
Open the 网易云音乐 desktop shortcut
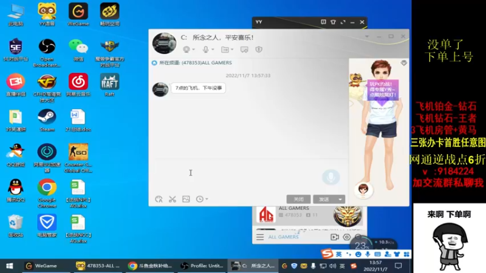click(78, 85)
